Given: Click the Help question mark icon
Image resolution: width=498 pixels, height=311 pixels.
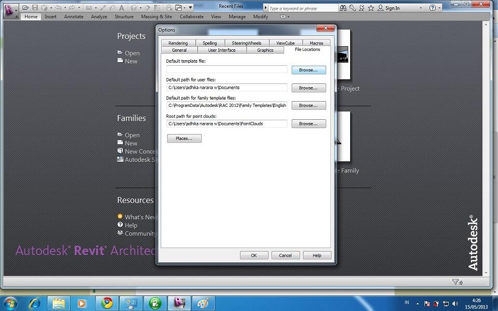Looking at the screenshot, I should pos(432,8).
